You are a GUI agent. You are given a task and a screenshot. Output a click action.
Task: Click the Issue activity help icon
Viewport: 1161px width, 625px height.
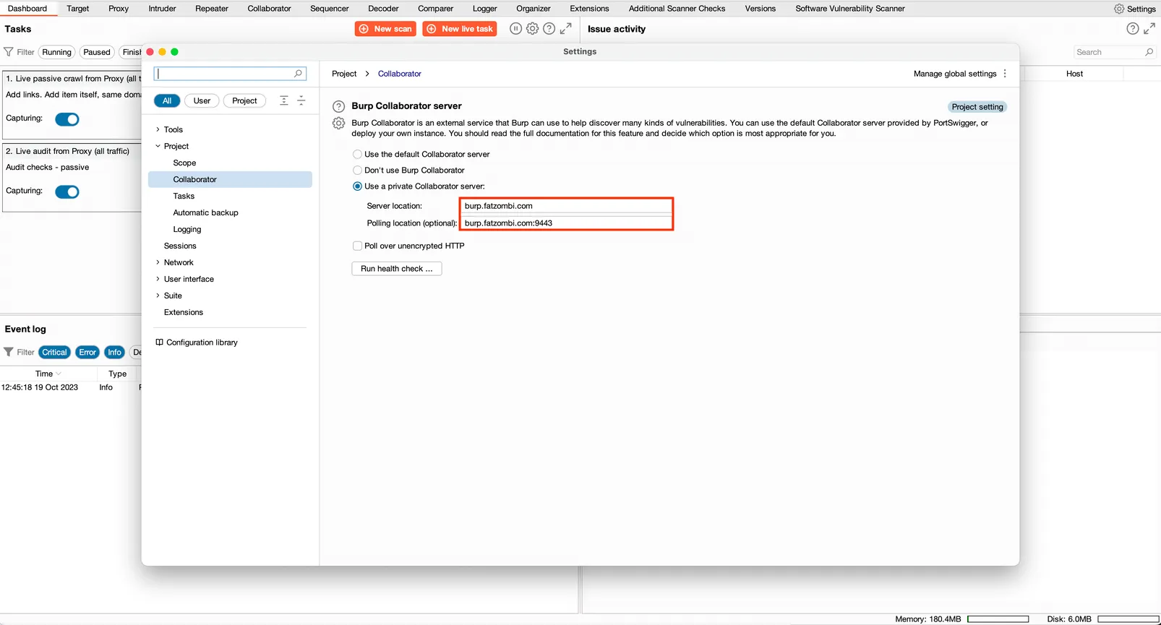pos(1133,29)
